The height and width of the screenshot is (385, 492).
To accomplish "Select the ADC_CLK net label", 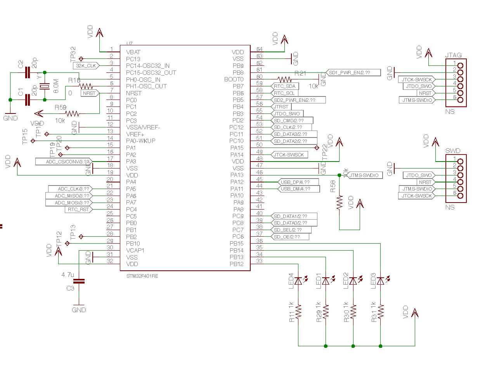I will 70,189.
